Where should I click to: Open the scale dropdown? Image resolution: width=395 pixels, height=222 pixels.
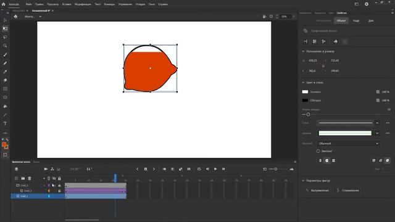(349, 144)
